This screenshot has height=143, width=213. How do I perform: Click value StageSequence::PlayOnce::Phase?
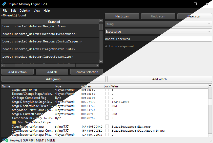click(138, 131)
